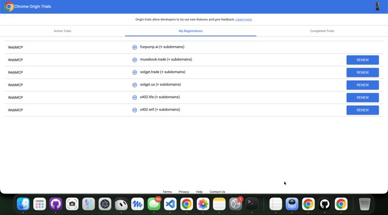Screen dimensions: 388x215
Task: Click the subdomain icon beside musebook.trade
Action: pos(135,60)
